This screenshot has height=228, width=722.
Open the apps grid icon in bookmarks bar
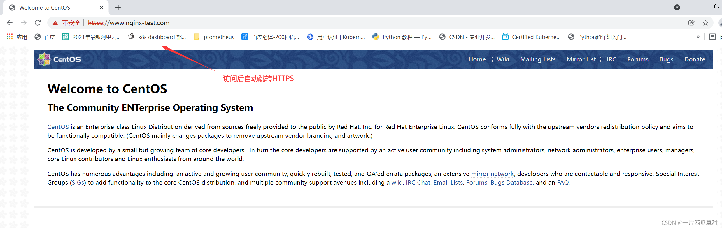[x=10, y=37]
